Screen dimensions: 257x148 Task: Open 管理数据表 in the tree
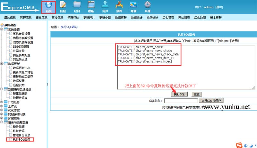[20, 98]
